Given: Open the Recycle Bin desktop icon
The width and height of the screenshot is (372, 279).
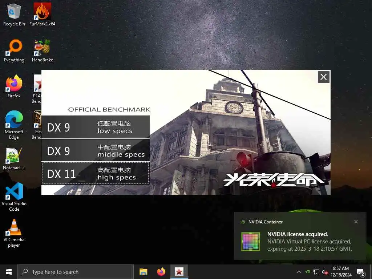Looking at the screenshot, I should click(x=14, y=15).
